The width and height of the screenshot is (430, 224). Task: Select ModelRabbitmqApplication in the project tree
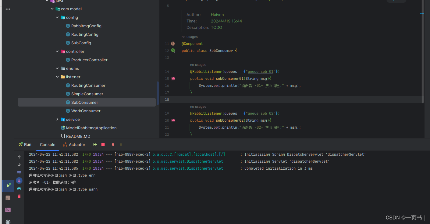click(x=91, y=128)
